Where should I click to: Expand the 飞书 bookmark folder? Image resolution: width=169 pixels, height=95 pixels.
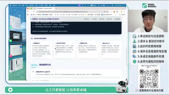[x=57, y=15]
